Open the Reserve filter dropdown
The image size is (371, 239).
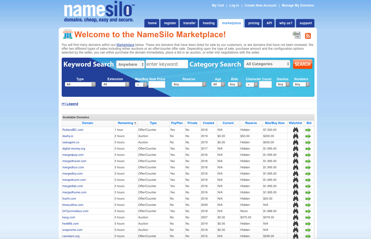(x=189, y=84)
